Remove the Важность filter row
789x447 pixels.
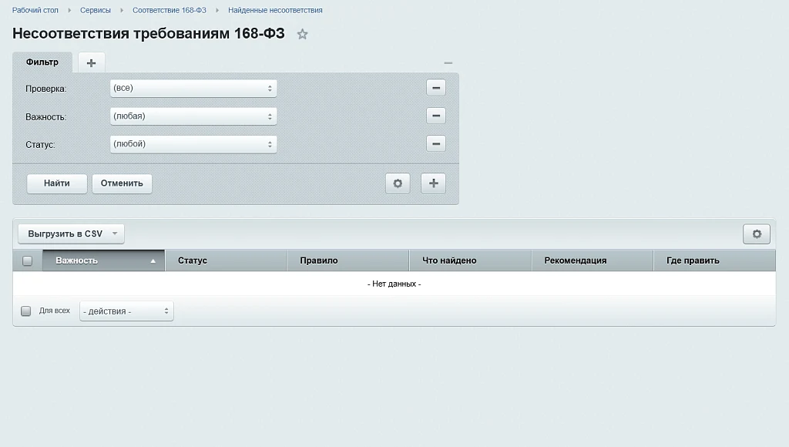pos(436,116)
